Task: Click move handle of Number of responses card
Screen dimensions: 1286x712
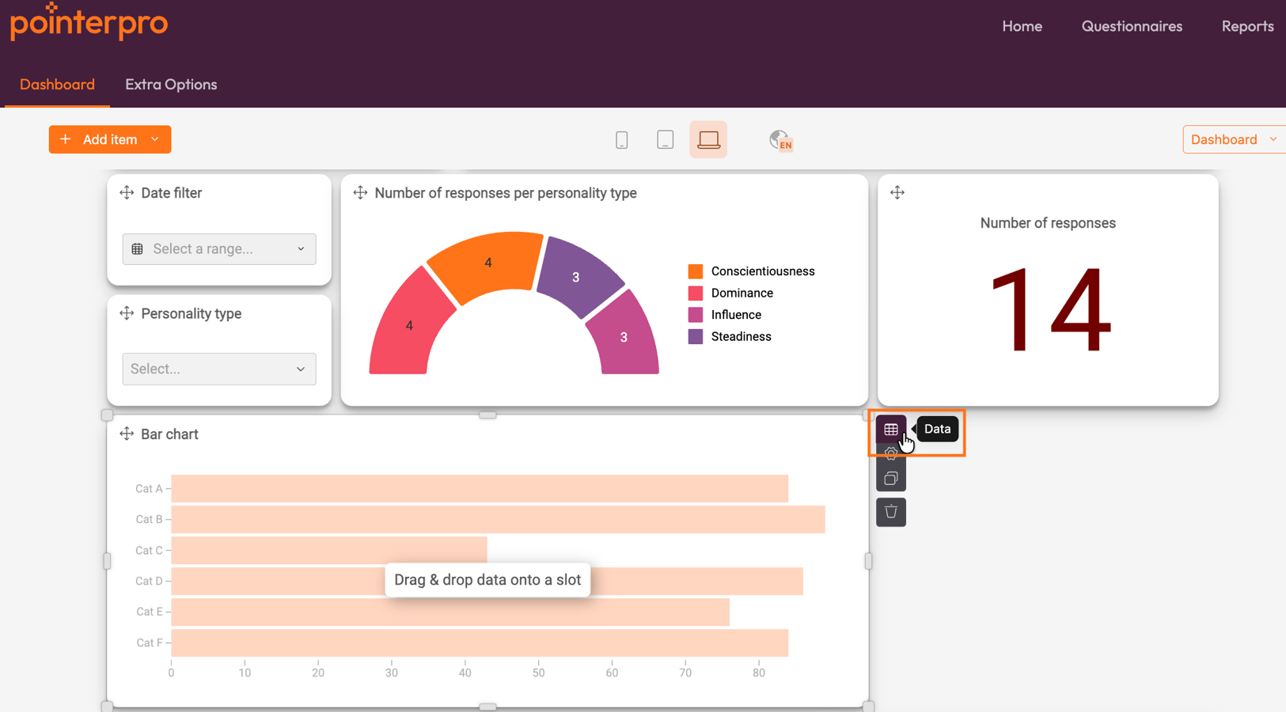Action: tap(897, 192)
